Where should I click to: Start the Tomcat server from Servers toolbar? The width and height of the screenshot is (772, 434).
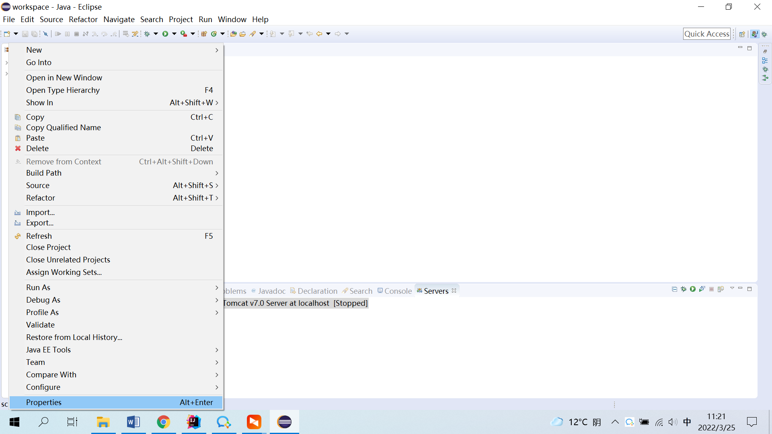point(693,289)
